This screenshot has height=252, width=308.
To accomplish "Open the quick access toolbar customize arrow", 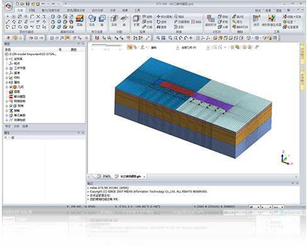I will click(65, 4).
